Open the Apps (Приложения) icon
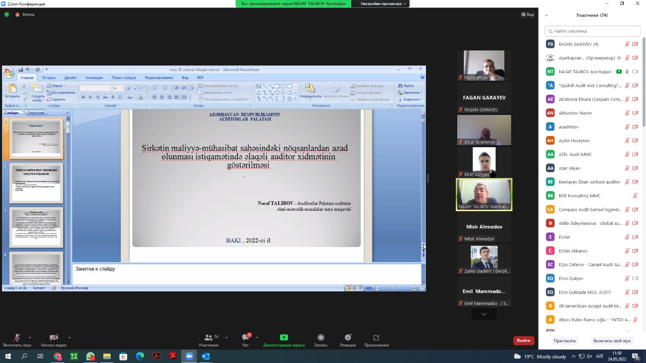This screenshot has width=646, height=363. pyautogui.click(x=376, y=338)
